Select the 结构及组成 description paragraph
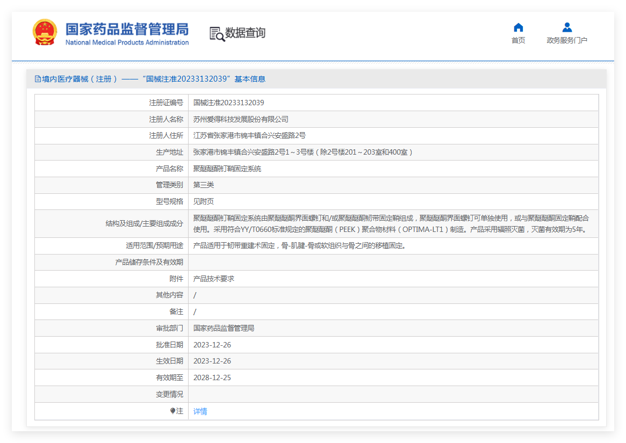 pos(391,224)
